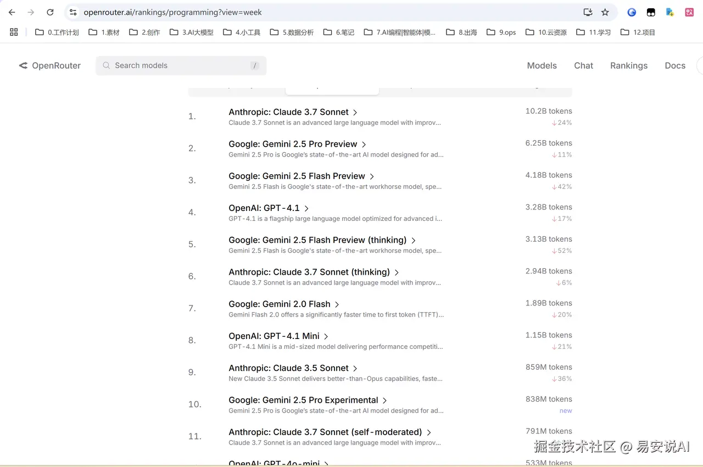Screen dimensions: 703x467
Task: Click chevron beside Gemini 2.5 Pro Experimental
Action: click(x=385, y=401)
